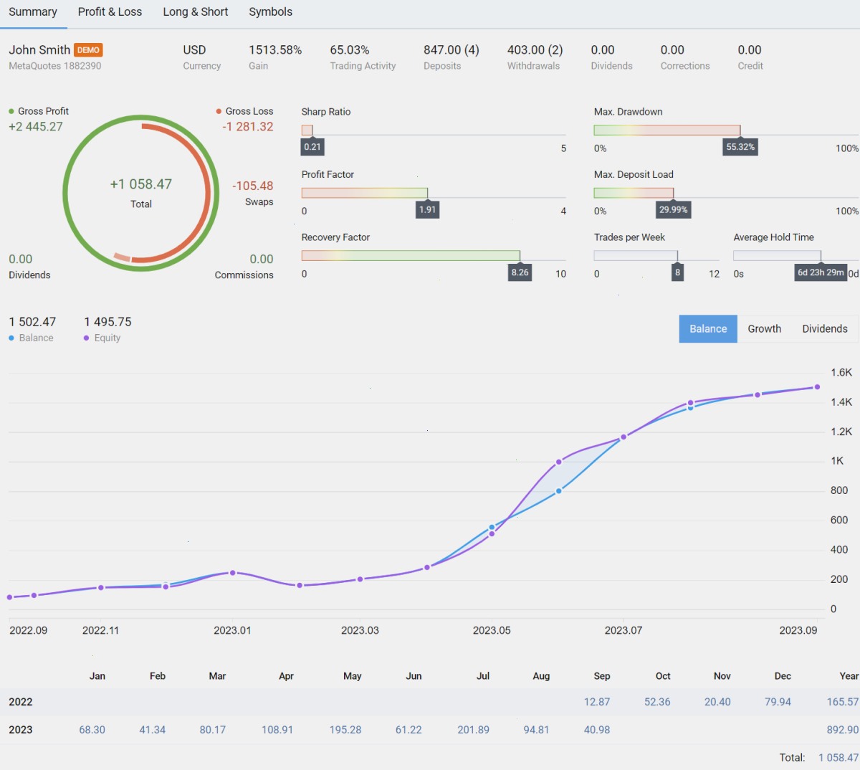The height and width of the screenshot is (770, 860).
Task: Click the Gross Profit value +2 445.27
Action: click(36, 127)
